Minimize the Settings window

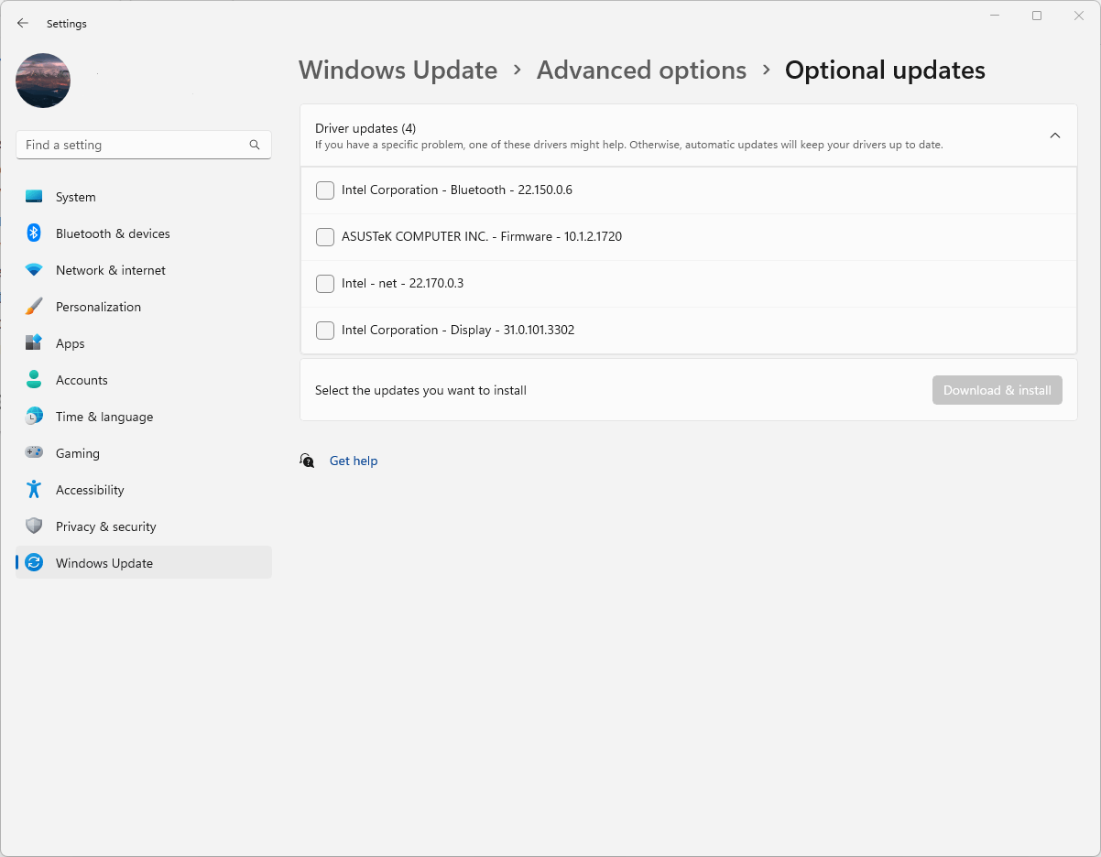pyautogui.click(x=995, y=16)
